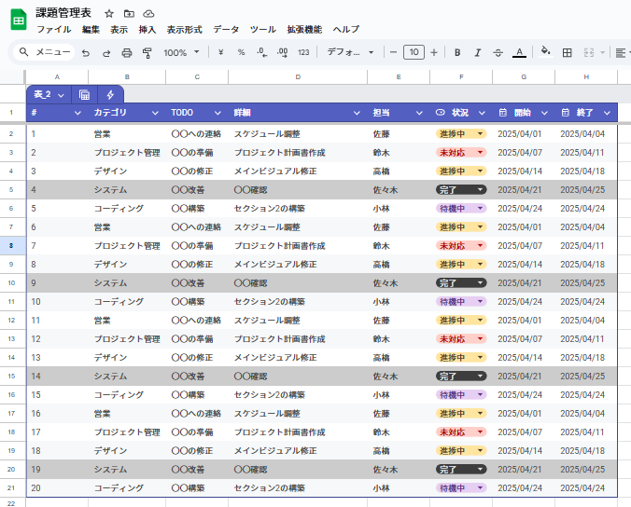Screen dimensions: 631x507
Task: Star the 課題管理表 document
Action: coord(108,14)
